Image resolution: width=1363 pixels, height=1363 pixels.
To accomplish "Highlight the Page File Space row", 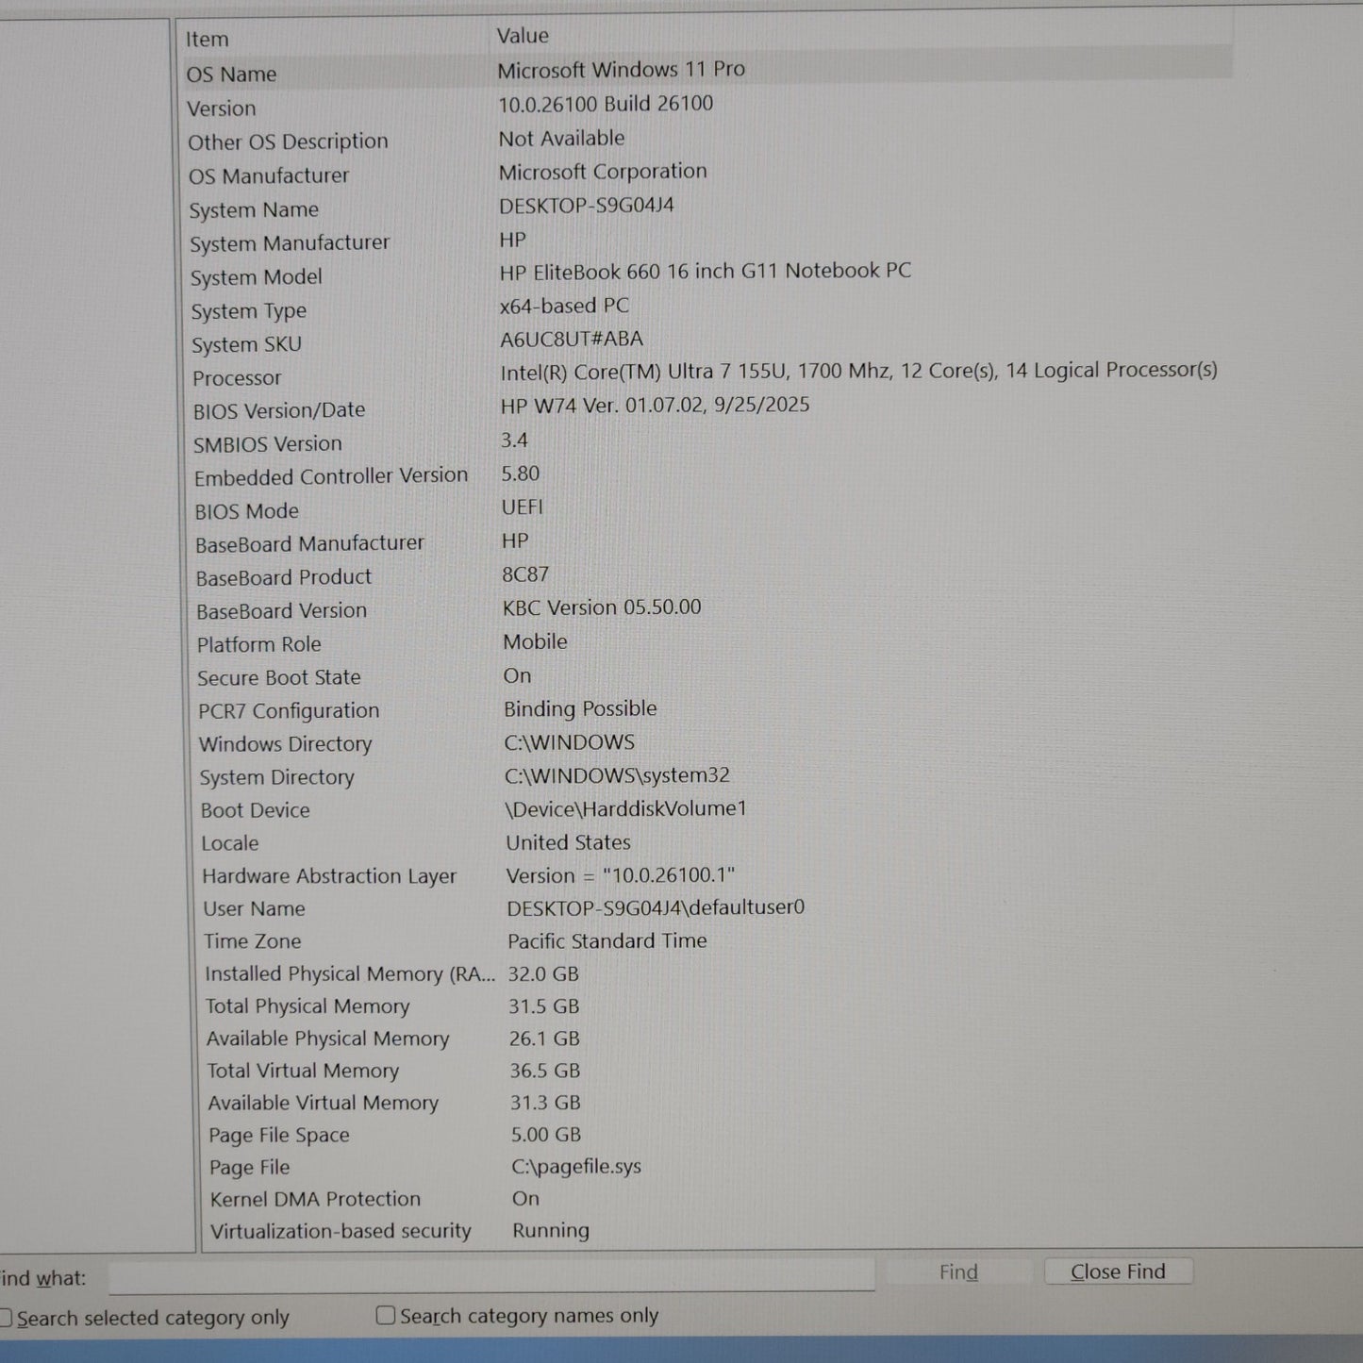I will (278, 1135).
